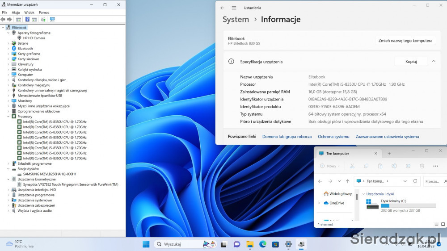Open Microsoft Store from the taskbar
Viewport: 447px width, 251px height.
tap(275, 244)
